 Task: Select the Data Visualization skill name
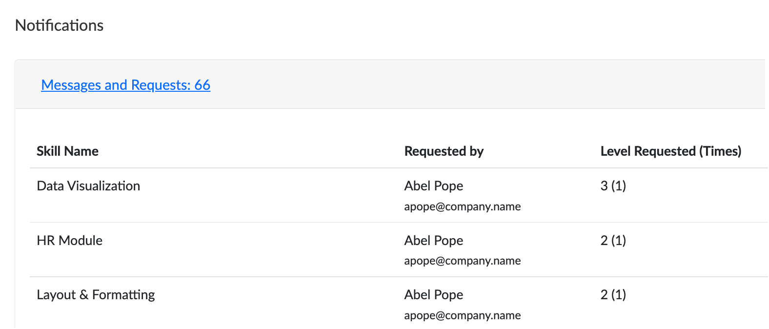coord(88,186)
